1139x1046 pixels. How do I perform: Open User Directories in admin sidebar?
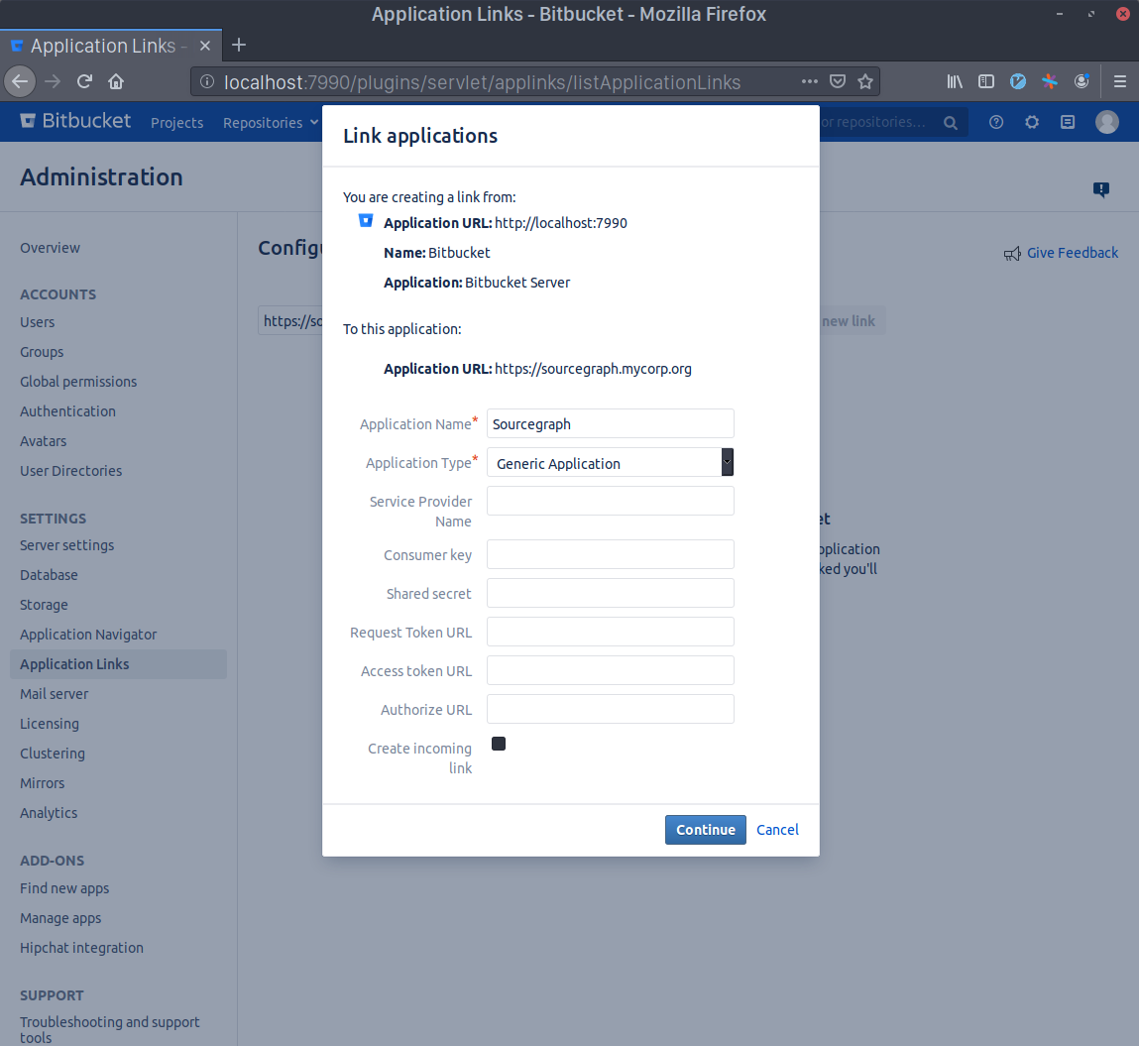click(70, 471)
